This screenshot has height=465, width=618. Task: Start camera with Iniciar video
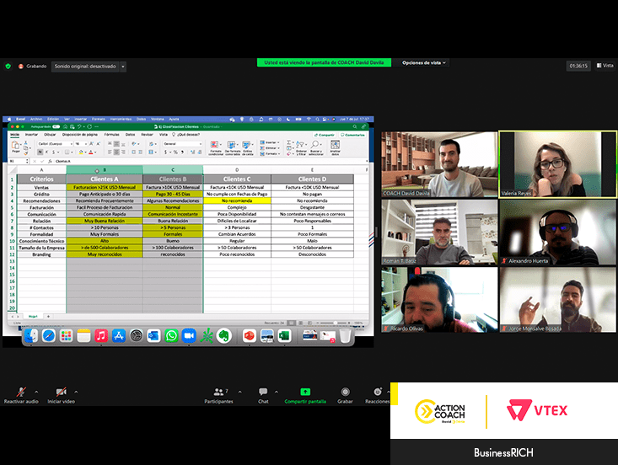click(61, 392)
